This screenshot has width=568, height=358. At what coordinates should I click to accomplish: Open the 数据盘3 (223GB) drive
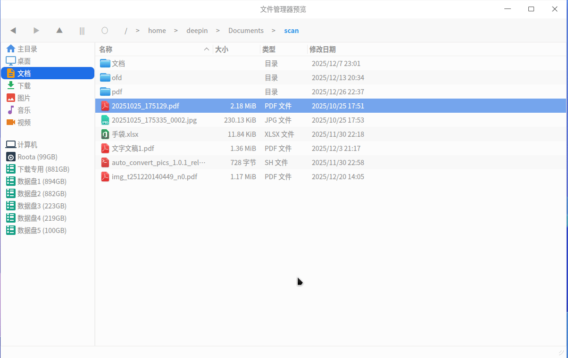point(48,206)
